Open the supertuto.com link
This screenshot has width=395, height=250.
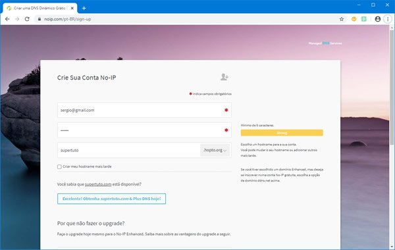point(98,184)
